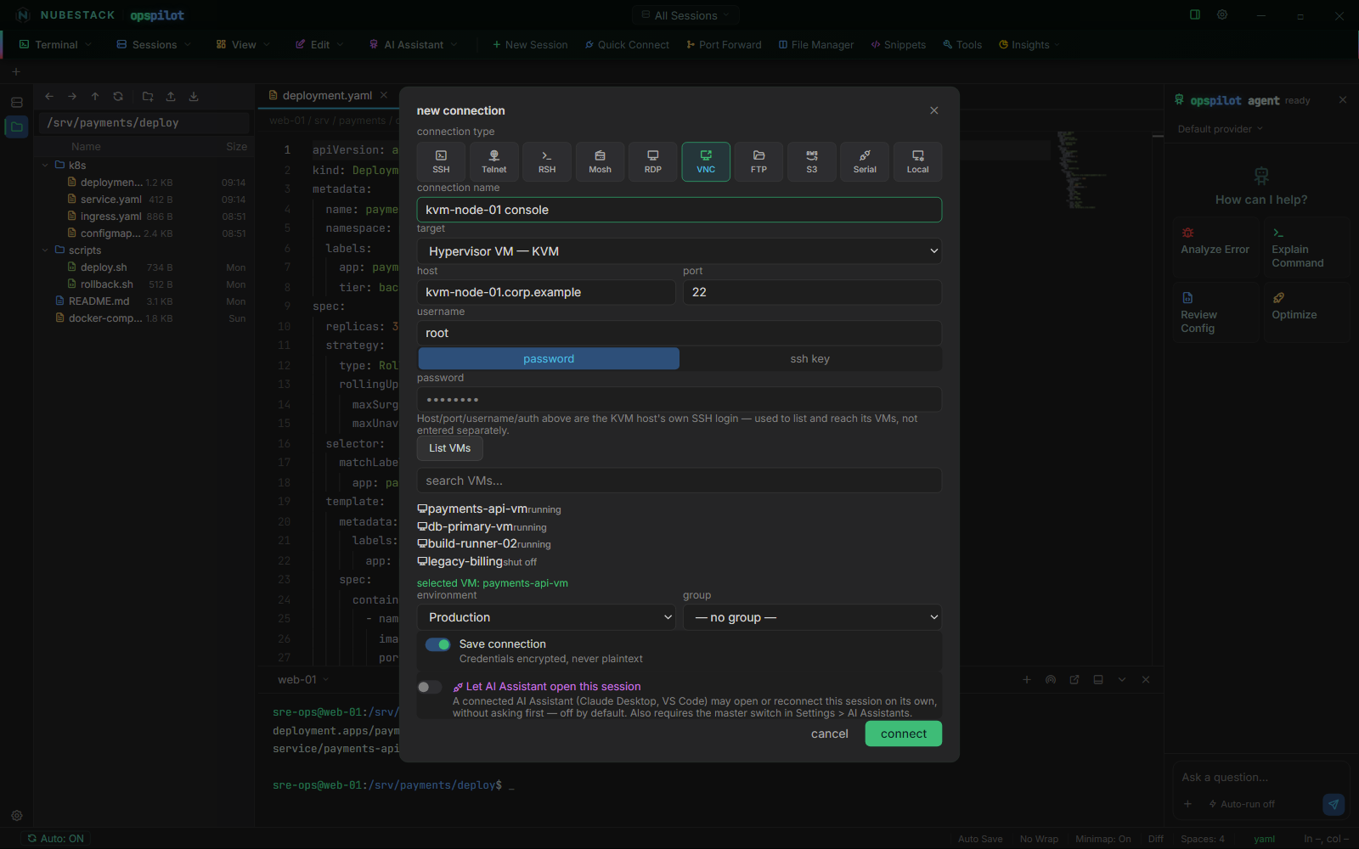The height and width of the screenshot is (849, 1359).
Task: Click Quick Connect in toolbar
Action: click(627, 45)
